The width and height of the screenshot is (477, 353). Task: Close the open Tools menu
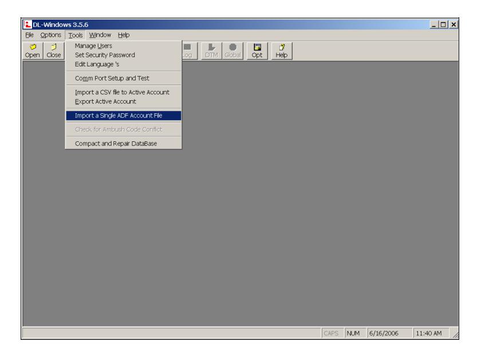(x=76, y=35)
